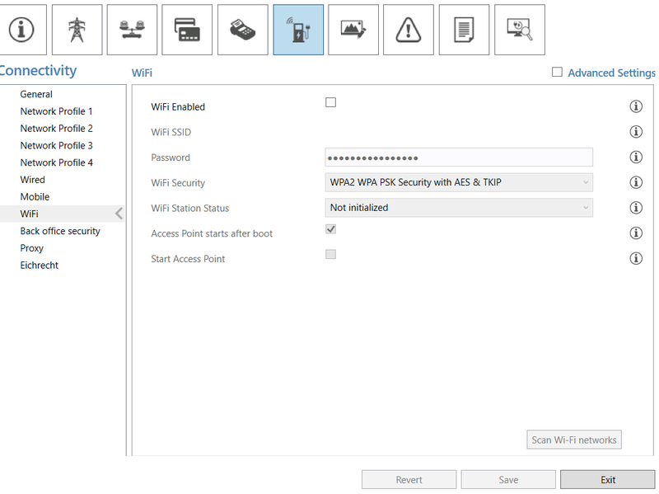Open the document log section
Viewport: 659px width, 494px height.
coord(464,30)
